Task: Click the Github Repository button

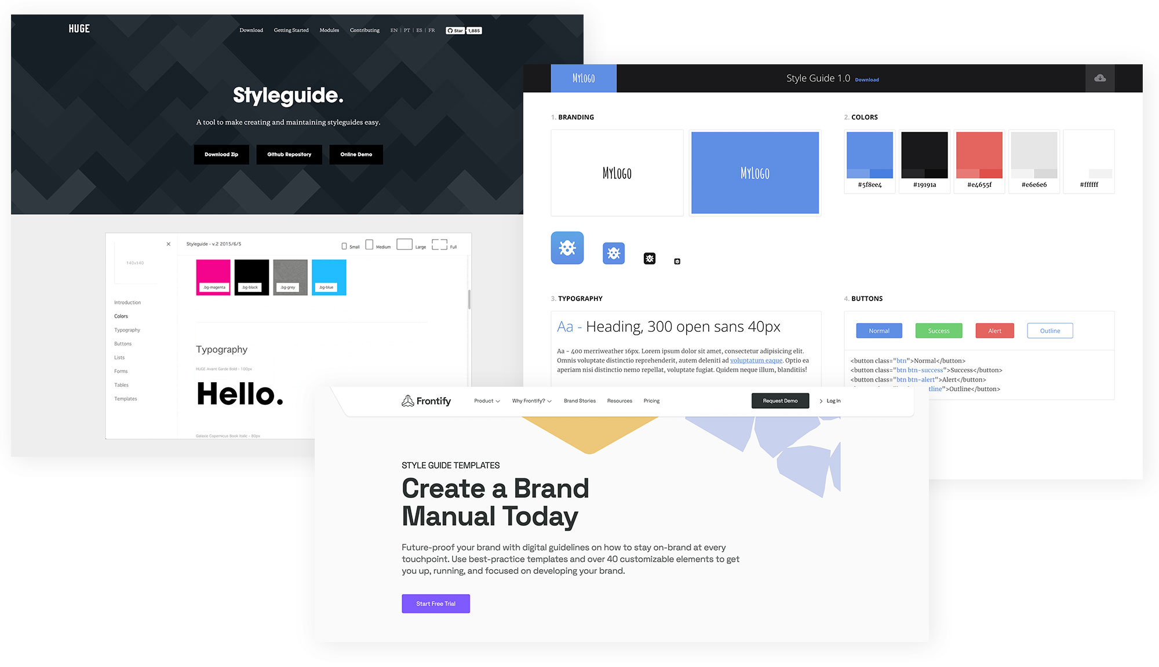Action: click(289, 154)
